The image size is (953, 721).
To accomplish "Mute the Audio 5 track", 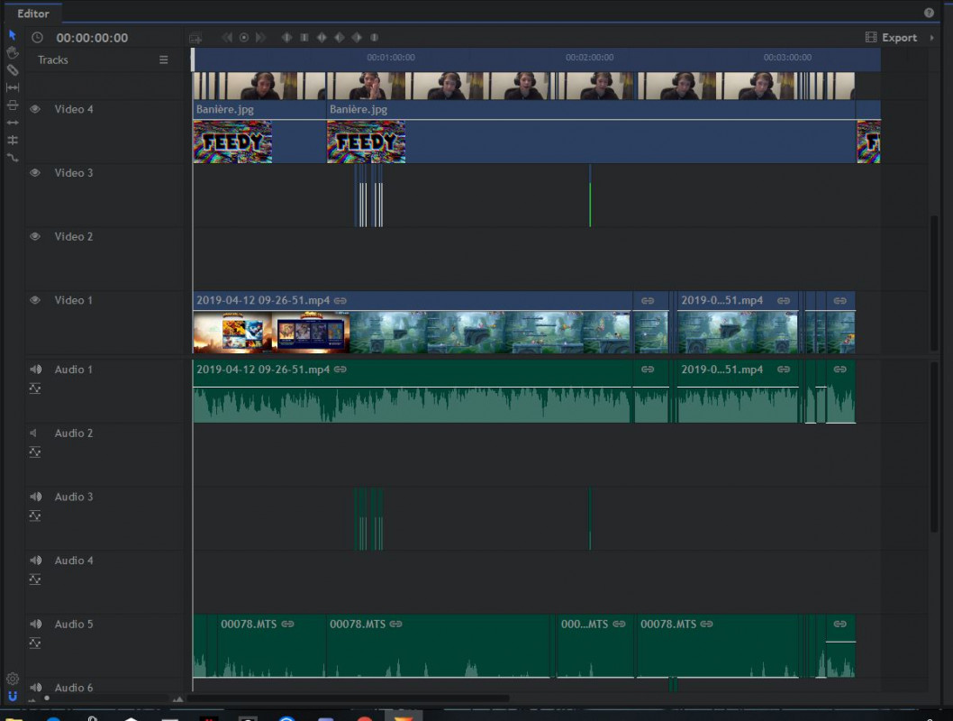I will (x=36, y=625).
